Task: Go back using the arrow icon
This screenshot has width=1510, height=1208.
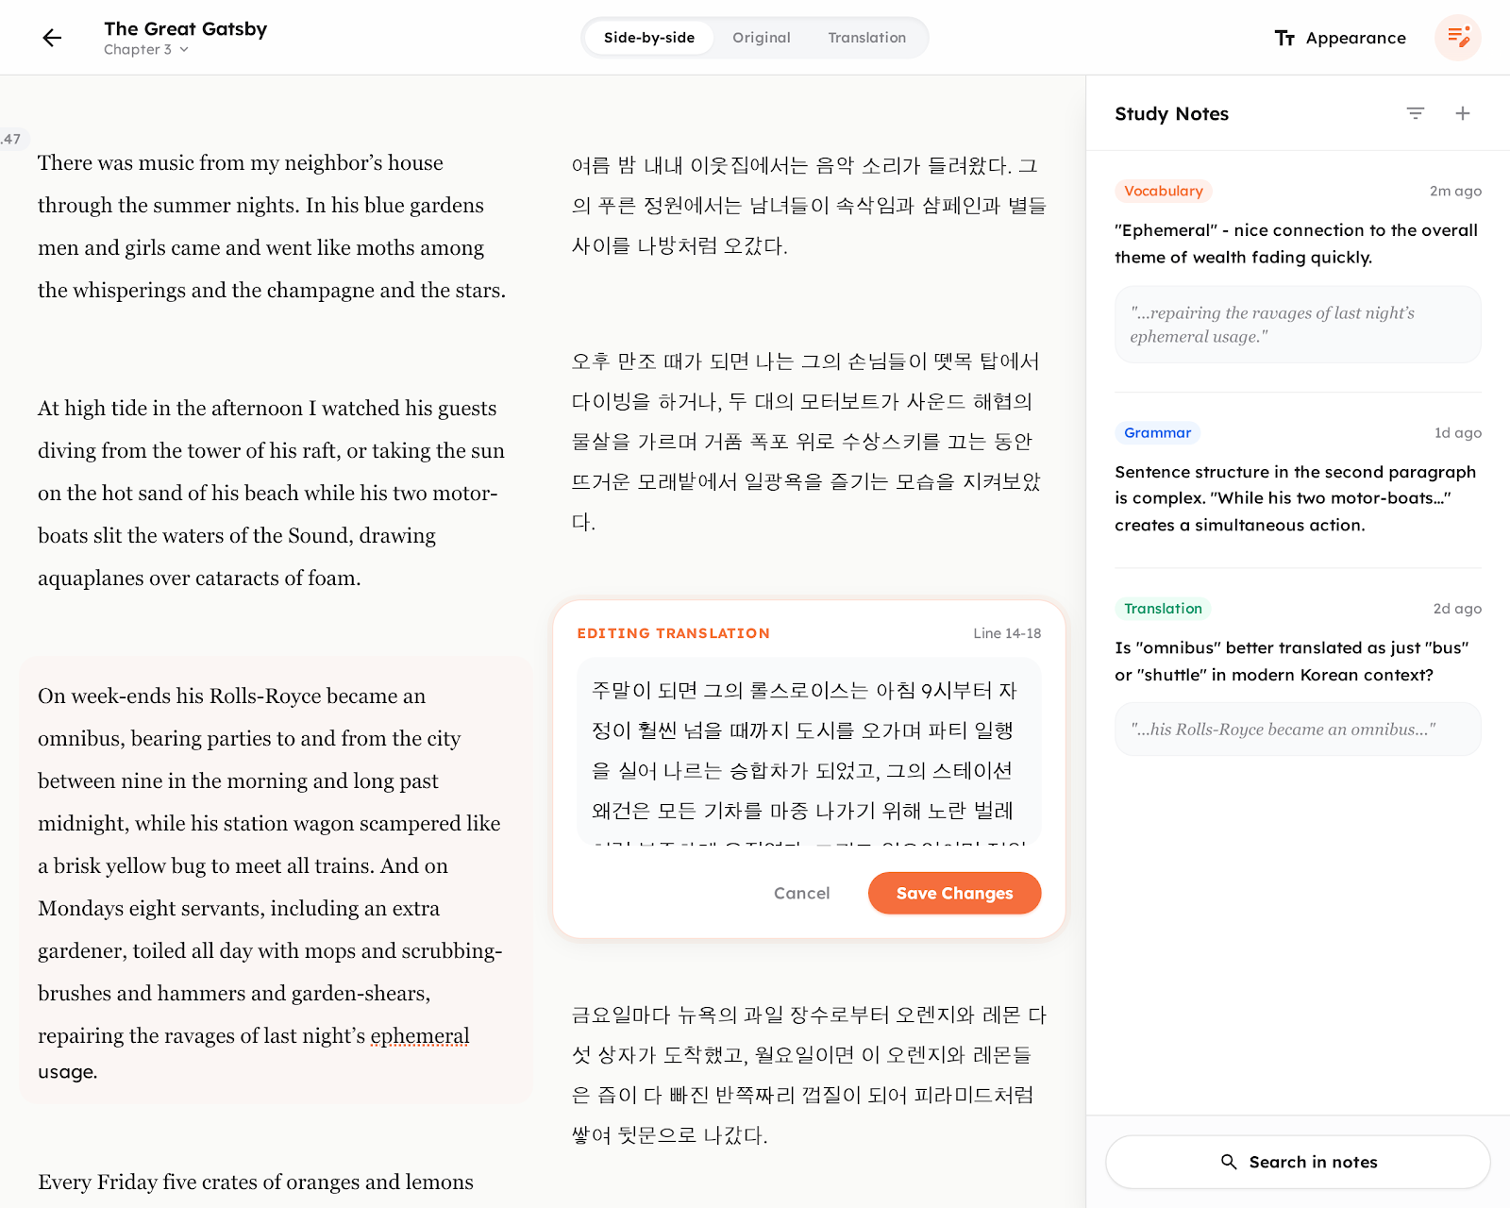Action: click(52, 38)
